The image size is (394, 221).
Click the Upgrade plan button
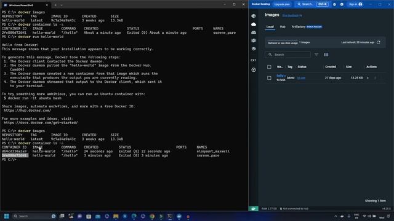[282, 4]
